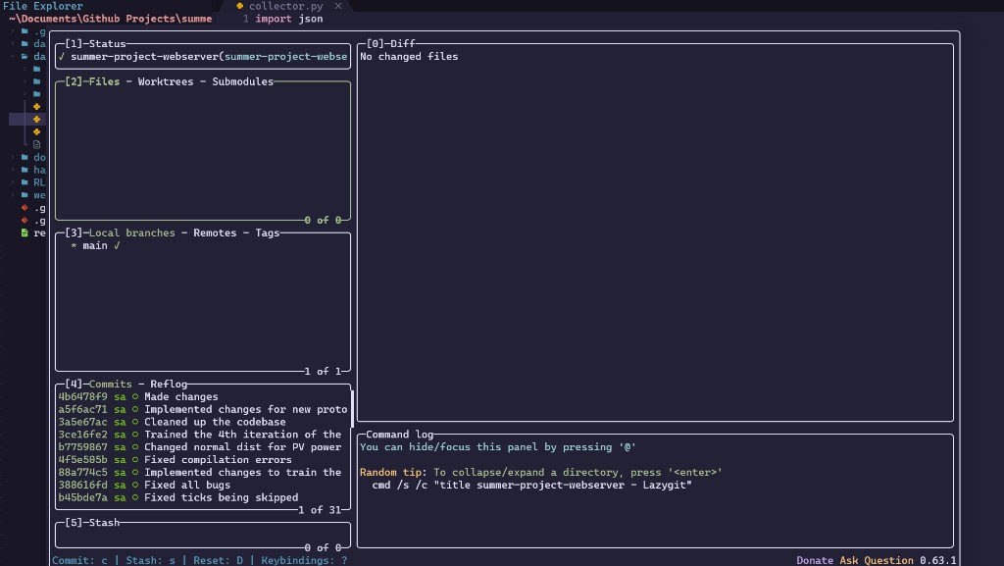
Task: Click the ~\Documents\Github Projects path line
Action: pos(110,19)
